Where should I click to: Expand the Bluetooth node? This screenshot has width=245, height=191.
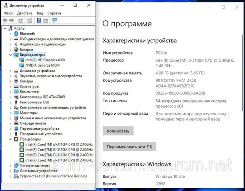(x=10, y=34)
